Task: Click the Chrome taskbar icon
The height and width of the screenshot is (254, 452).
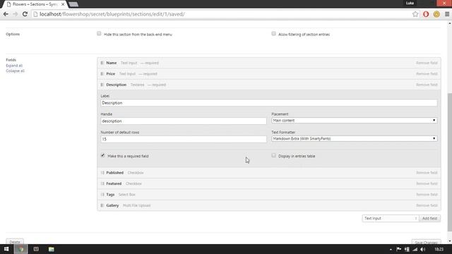Action: [21, 249]
